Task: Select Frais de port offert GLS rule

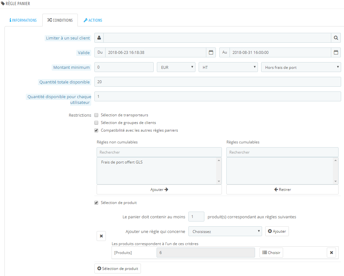Action: point(122,162)
